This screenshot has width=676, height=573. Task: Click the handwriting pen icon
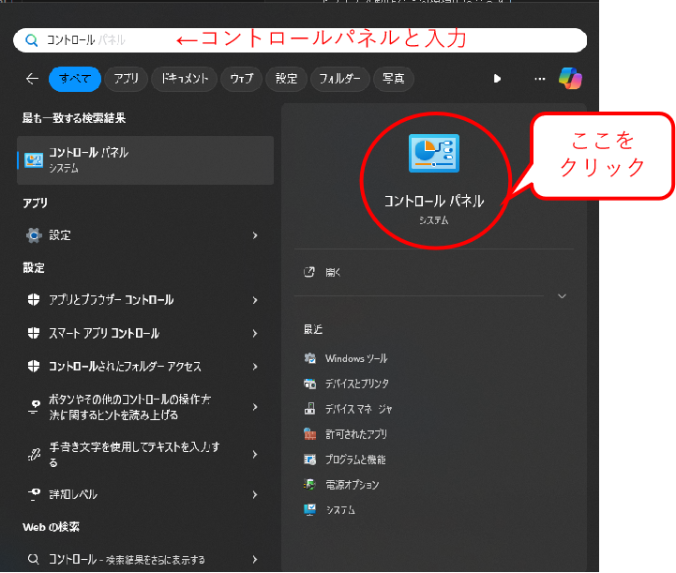(x=34, y=454)
